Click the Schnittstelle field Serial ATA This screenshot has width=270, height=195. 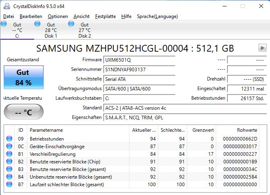pos(139,79)
